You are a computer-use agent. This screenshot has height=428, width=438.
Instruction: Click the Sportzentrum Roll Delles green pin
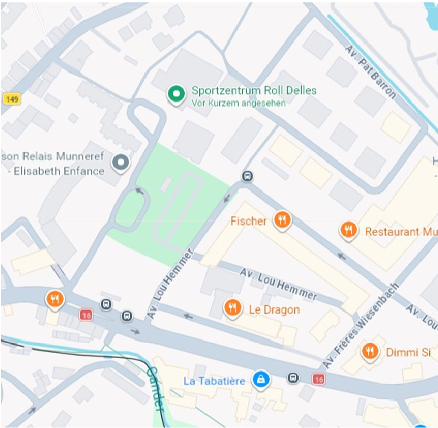click(x=176, y=95)
